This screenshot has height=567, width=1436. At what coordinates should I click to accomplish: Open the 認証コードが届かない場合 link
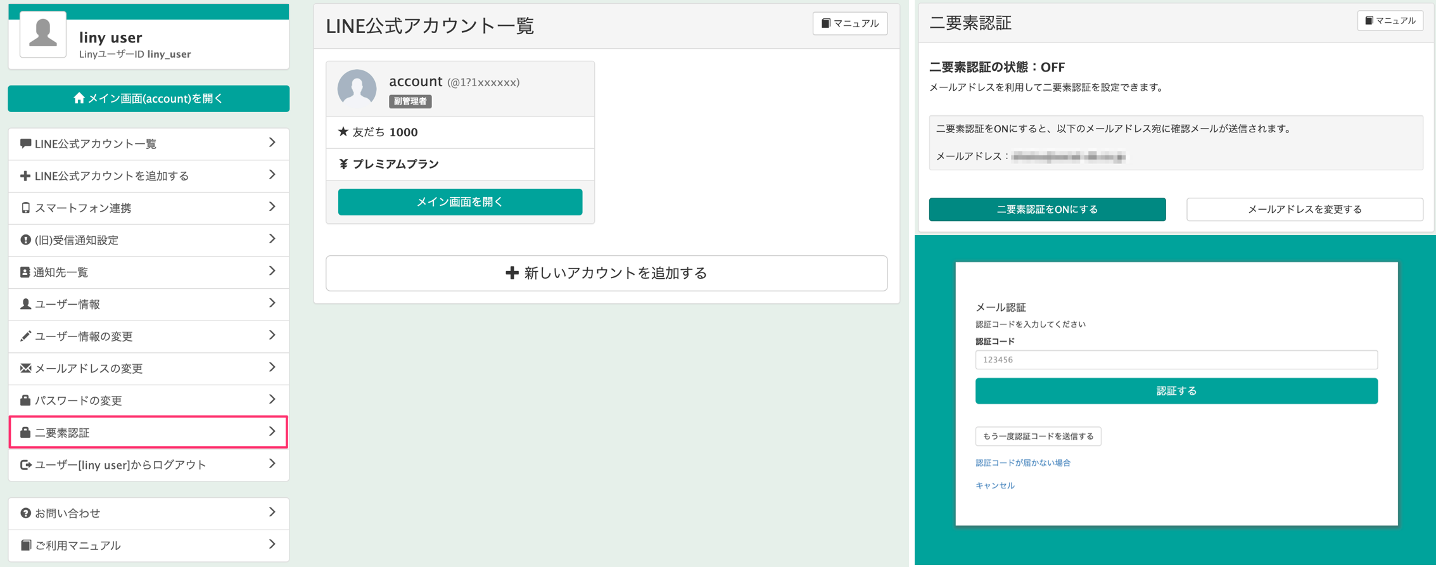[1023, 462]
